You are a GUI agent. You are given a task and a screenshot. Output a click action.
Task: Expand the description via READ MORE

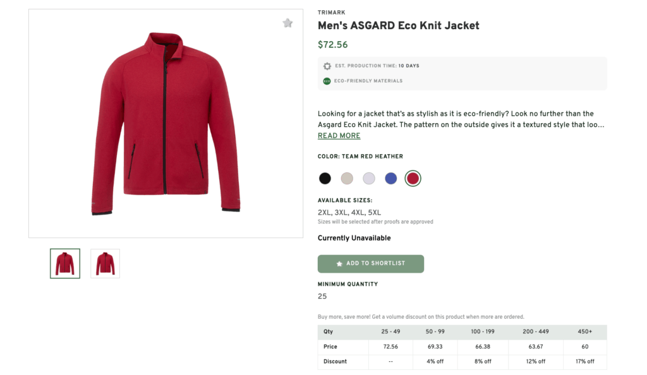[x=339, y=135]
